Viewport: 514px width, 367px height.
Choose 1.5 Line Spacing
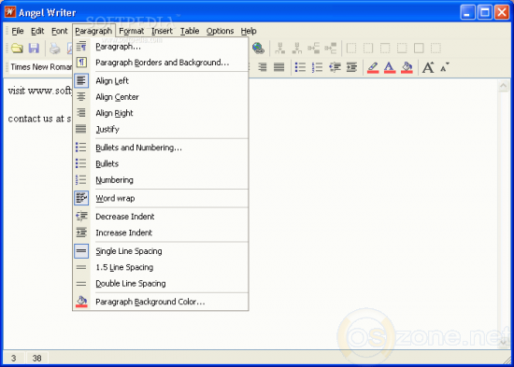(161, 267)
